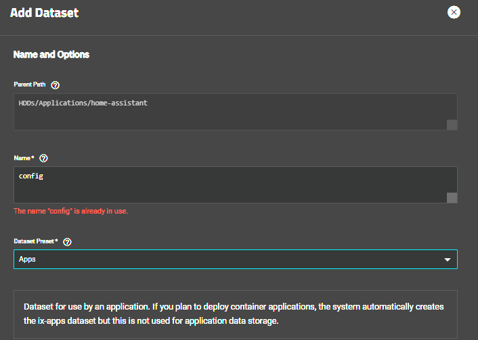The image size is (478, 340).
Task: Focus the Parent Path text field
Action: click(x=230, y=112)
